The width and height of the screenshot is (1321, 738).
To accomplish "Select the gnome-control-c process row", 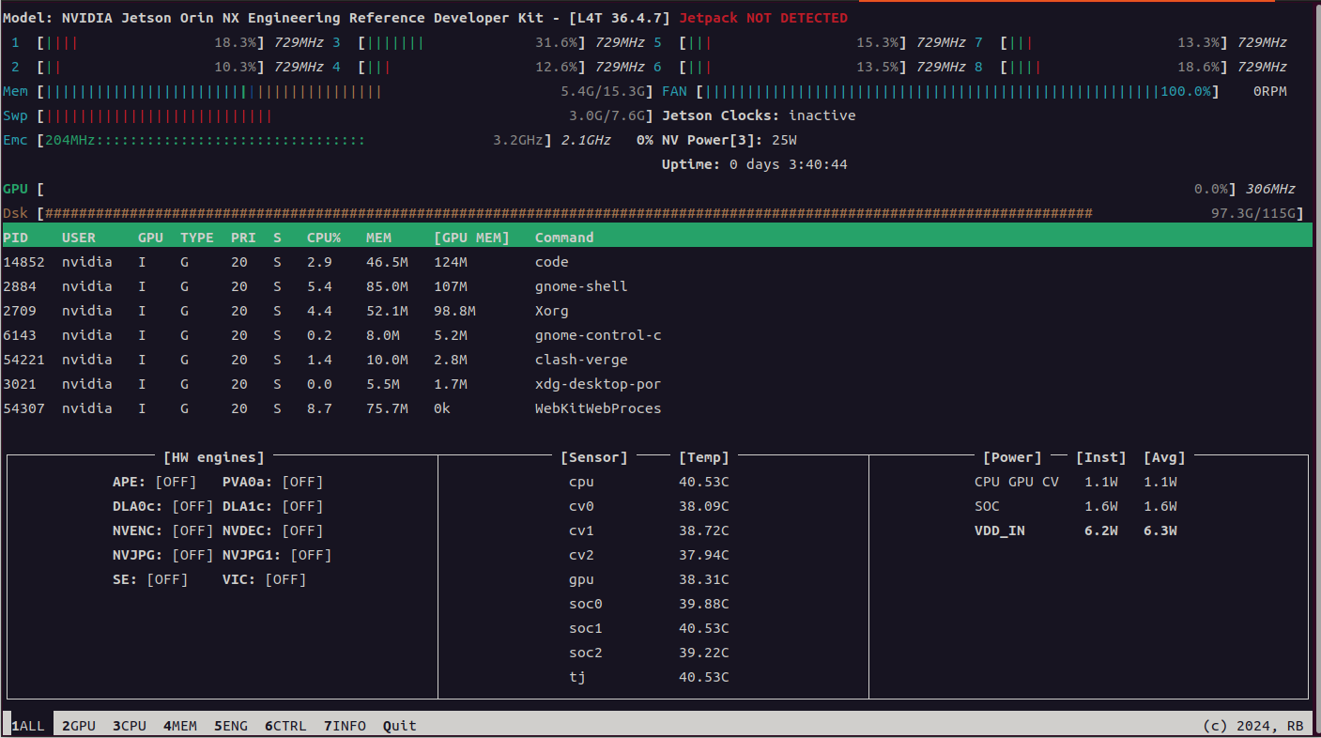I will tap(656, 335).
